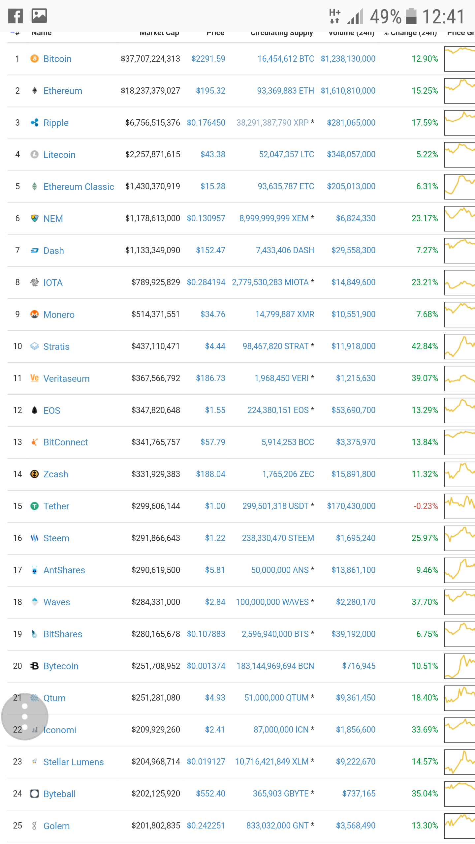Open Zcash supply 1,765,206 ZEC link
The image size is (475, 844).
click(288, 474)
